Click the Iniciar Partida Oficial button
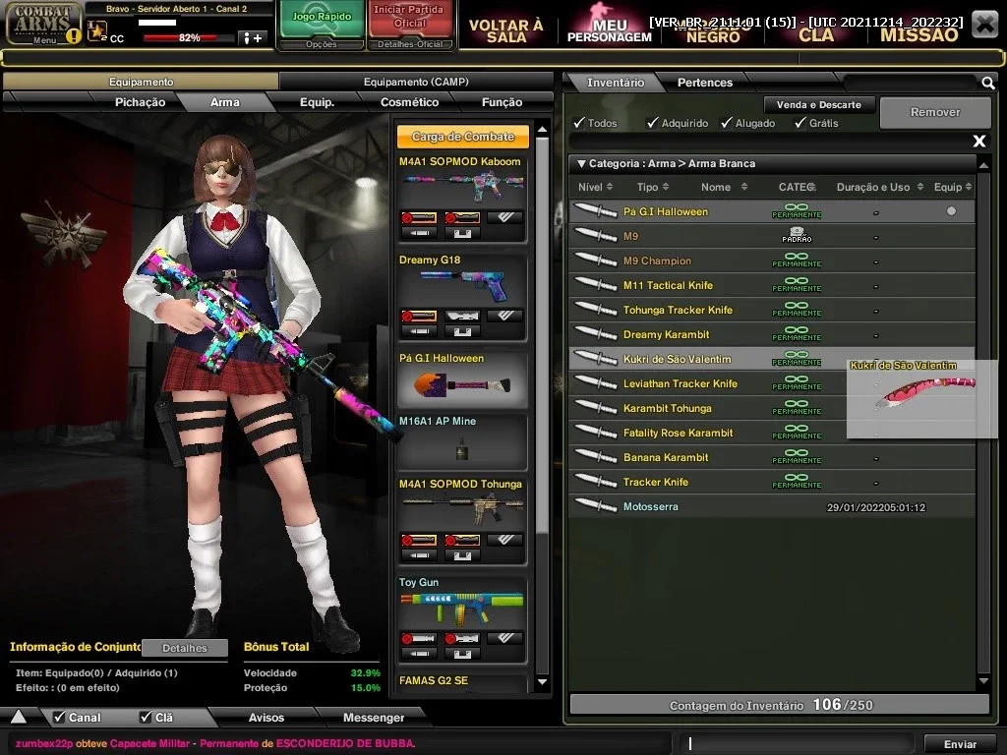This screenshot has height=755, width=1007. [x=409, y=19]
